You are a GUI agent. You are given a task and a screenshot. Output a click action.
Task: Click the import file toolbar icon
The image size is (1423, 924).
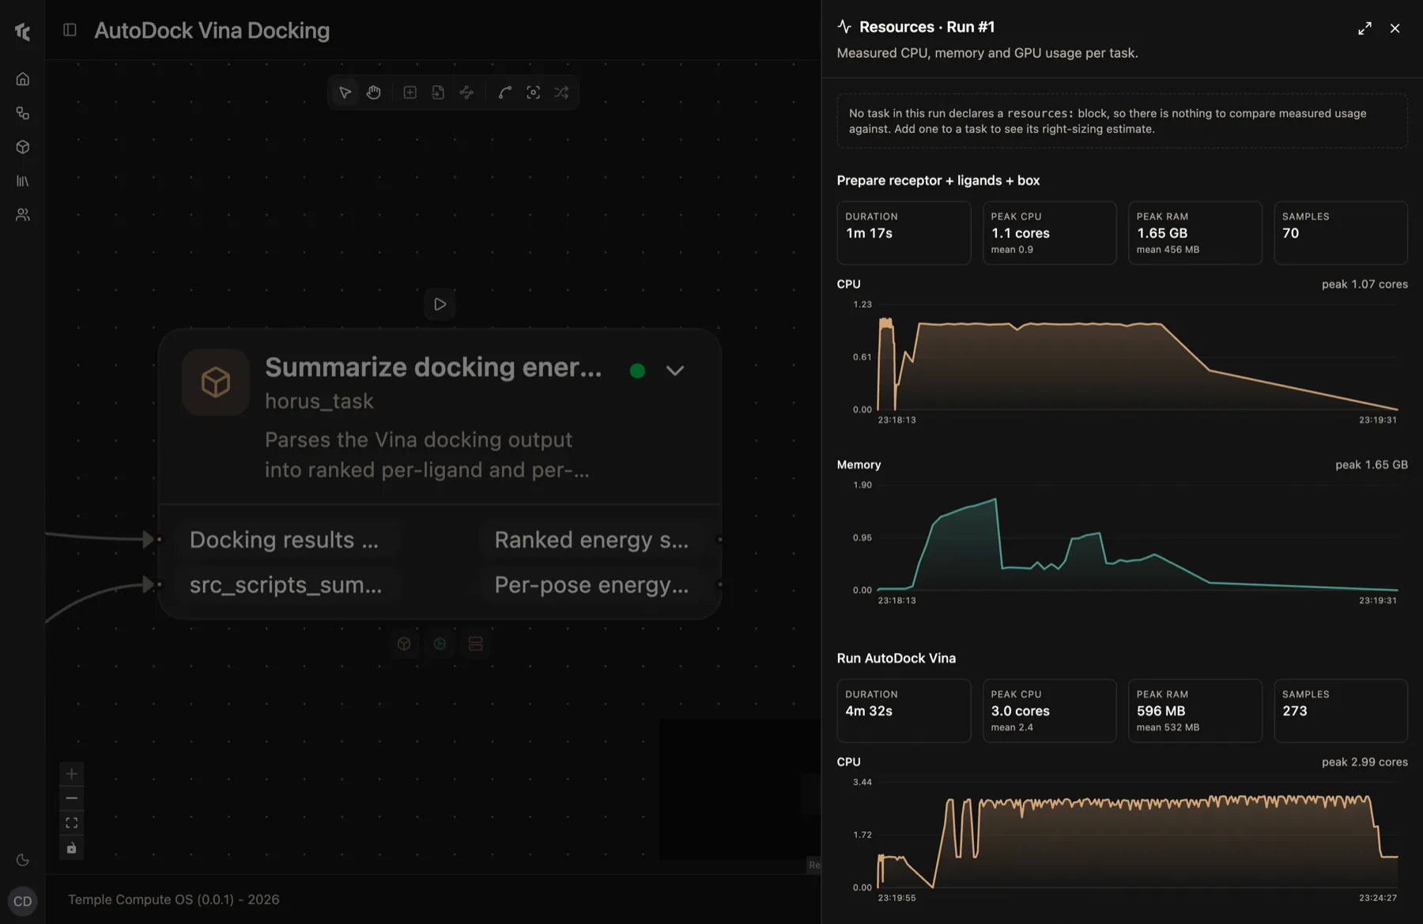(x=438, y=92)
